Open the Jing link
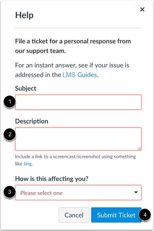This screenshot has width=154, height=231. click(x=28, y=164)
